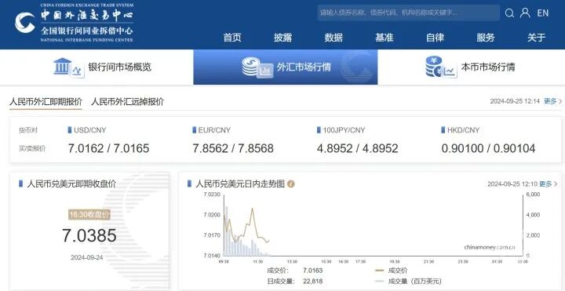This screenshot has width=565, height=291.
Task: Click the USD/CNY currency pair label
Action: [86, 130]
